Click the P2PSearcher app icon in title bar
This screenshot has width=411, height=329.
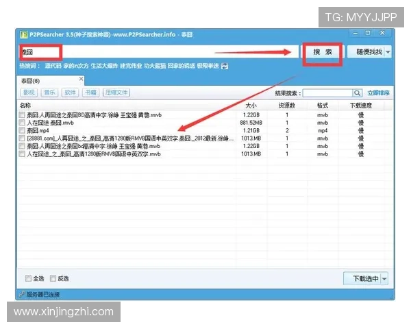pos(22,34)
